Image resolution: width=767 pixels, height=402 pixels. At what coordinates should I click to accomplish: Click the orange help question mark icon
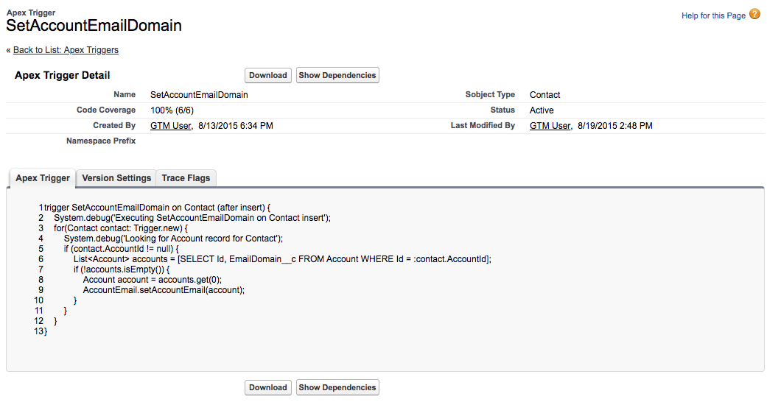pos(754,14)
